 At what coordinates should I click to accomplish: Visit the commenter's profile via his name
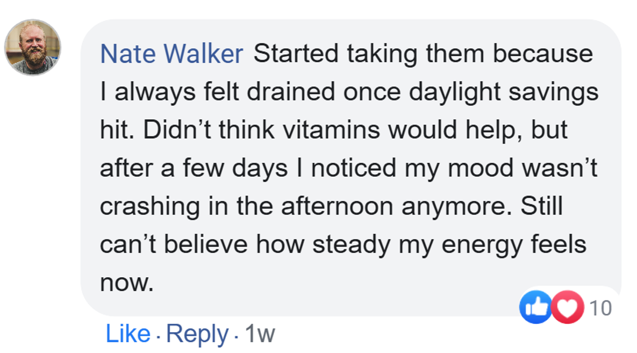pyautogui.click(x=171, y=54)
